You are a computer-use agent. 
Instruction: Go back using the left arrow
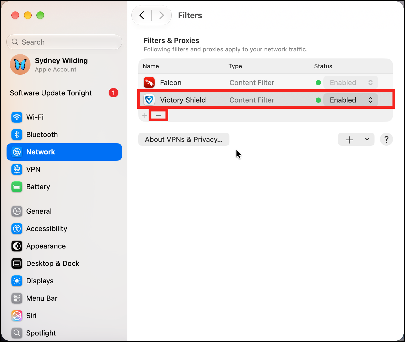pos(142,15)
